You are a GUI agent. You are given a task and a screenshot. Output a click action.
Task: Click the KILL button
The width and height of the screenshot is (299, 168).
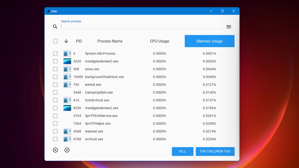click(182, 151)
